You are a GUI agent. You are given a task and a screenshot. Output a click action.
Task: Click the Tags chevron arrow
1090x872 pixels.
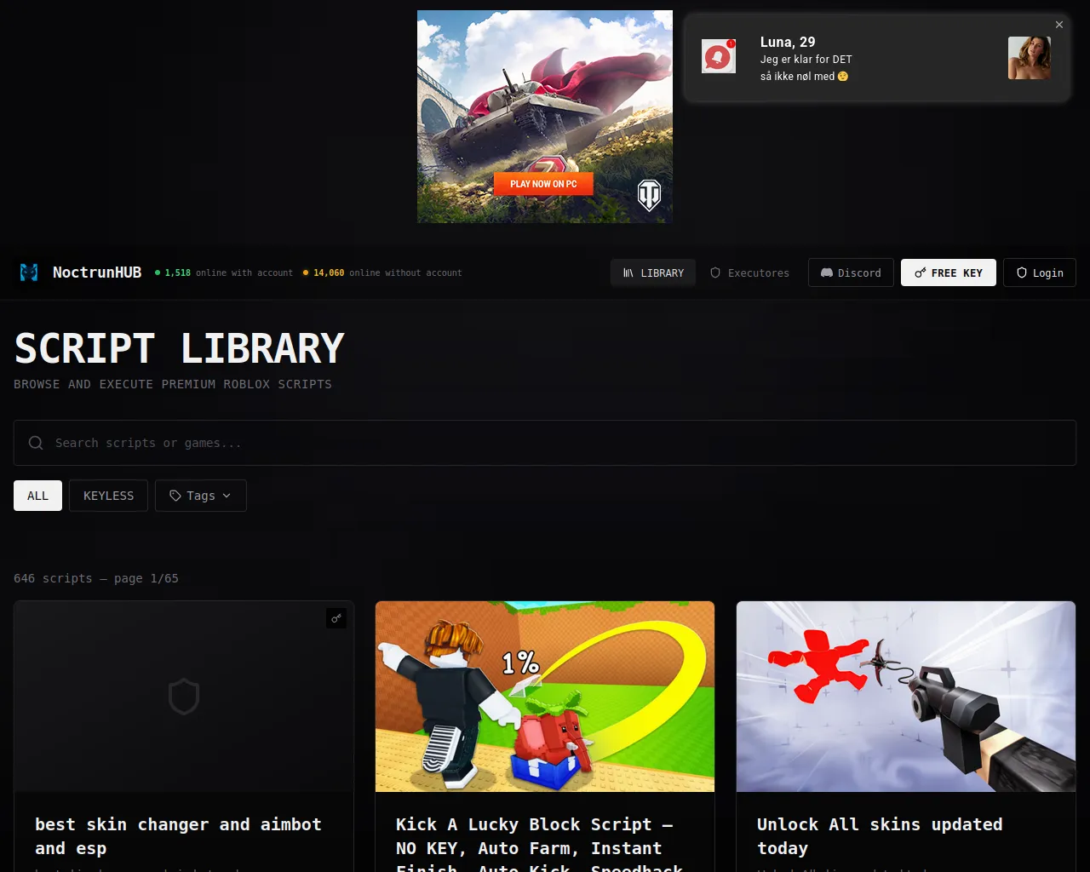point(227,496)
